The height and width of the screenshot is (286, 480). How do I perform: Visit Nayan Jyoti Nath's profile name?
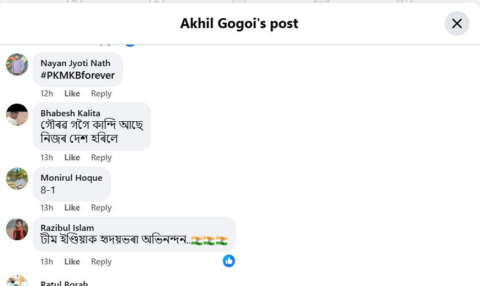76,63
